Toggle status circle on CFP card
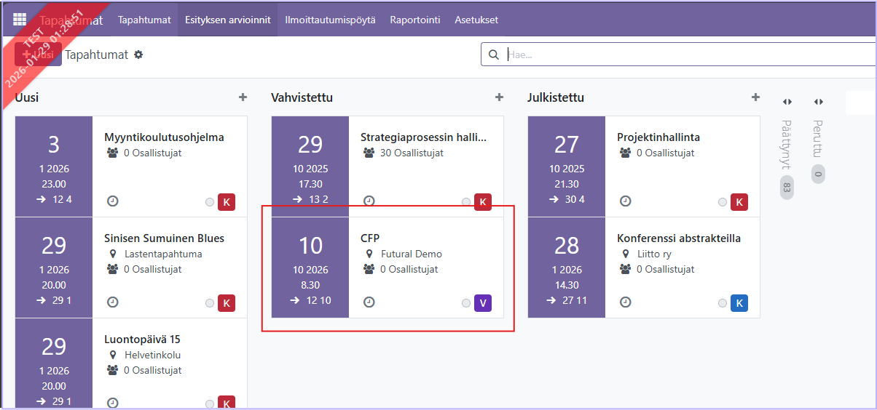 (x=466, y=303)
